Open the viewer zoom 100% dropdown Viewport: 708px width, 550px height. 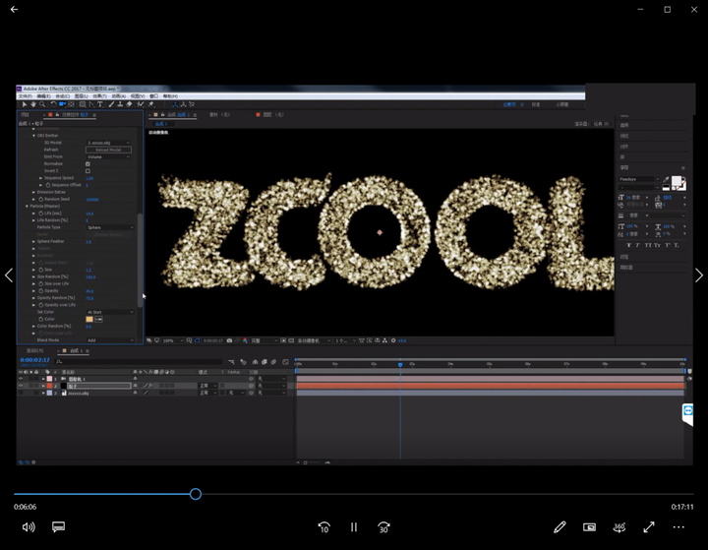point(173,340)
